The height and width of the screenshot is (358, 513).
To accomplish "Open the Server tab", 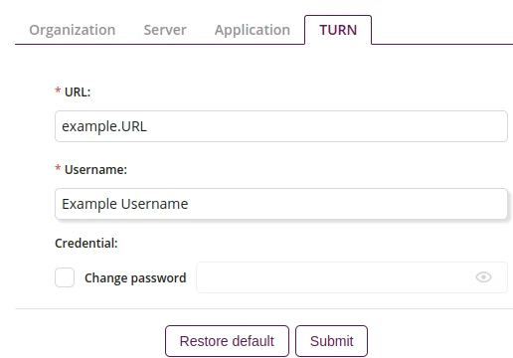I will (x=165, y=30).
